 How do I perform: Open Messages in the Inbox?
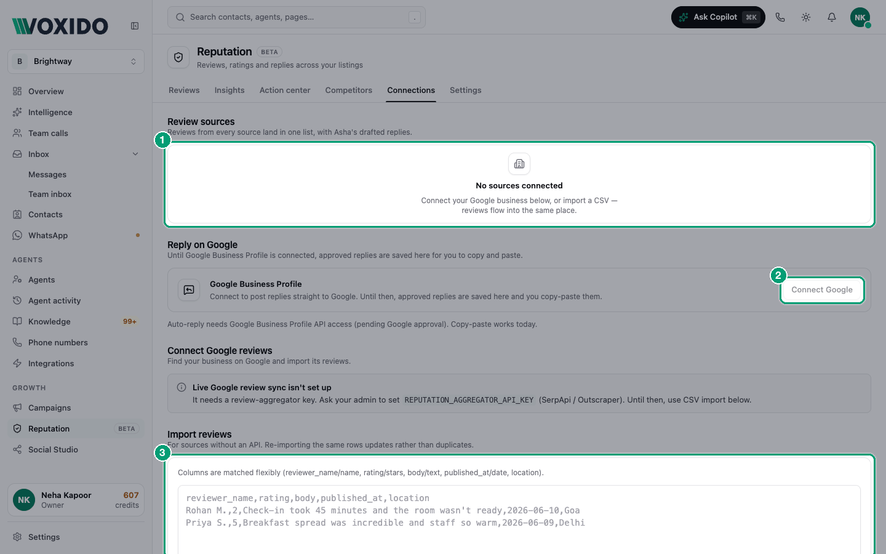pos(47,175)
